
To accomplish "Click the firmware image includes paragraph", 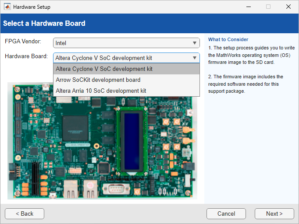I will (x=246, y=84).
